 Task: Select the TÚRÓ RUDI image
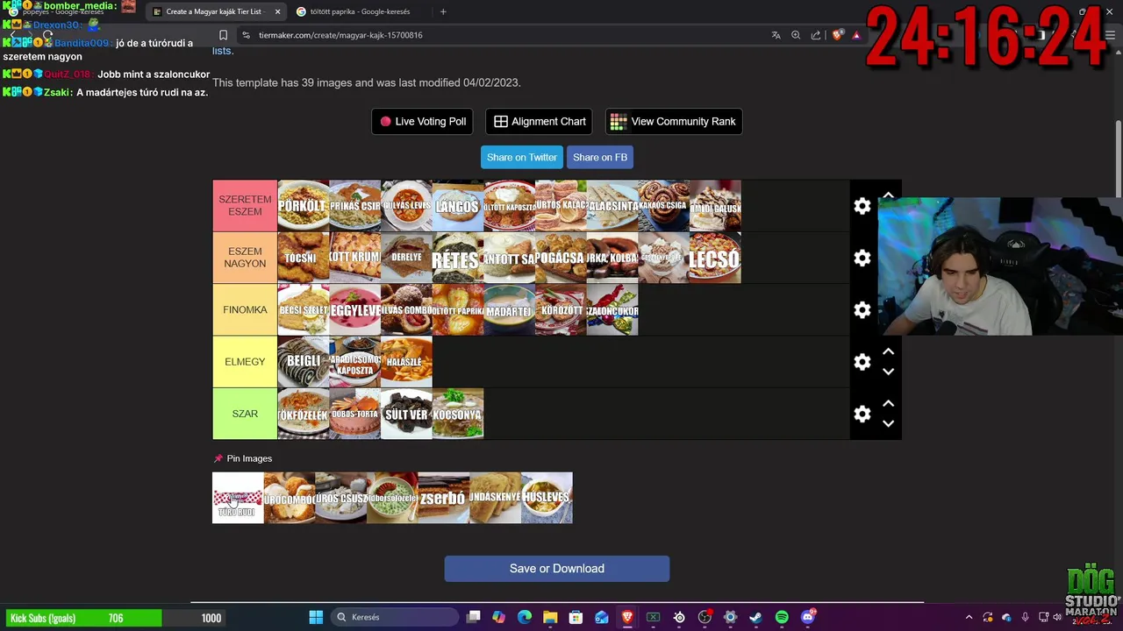point(238,498)
